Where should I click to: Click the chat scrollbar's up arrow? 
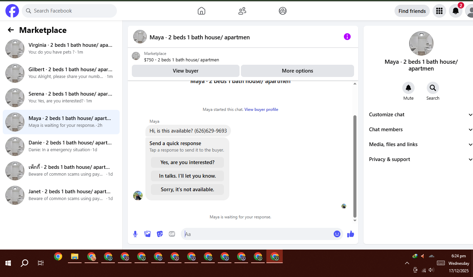click(355, 83)
